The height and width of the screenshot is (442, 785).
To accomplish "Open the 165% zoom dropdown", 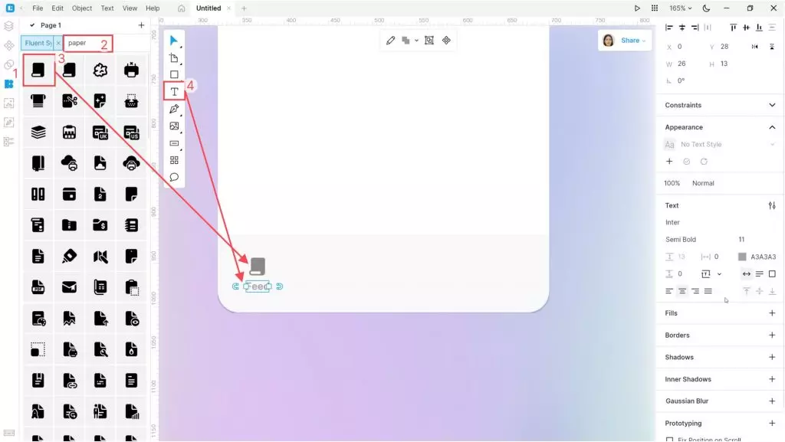I will 680,8.
